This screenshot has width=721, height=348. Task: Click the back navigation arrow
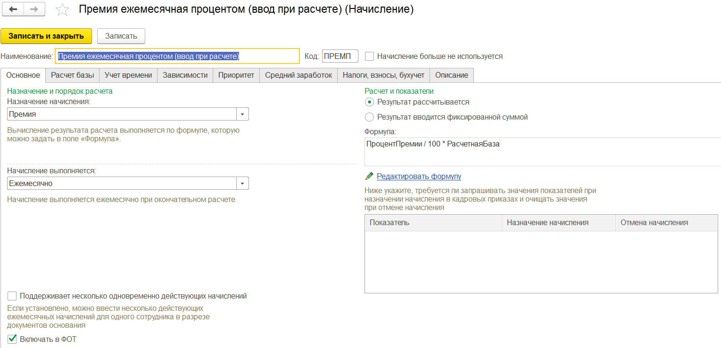13,9
